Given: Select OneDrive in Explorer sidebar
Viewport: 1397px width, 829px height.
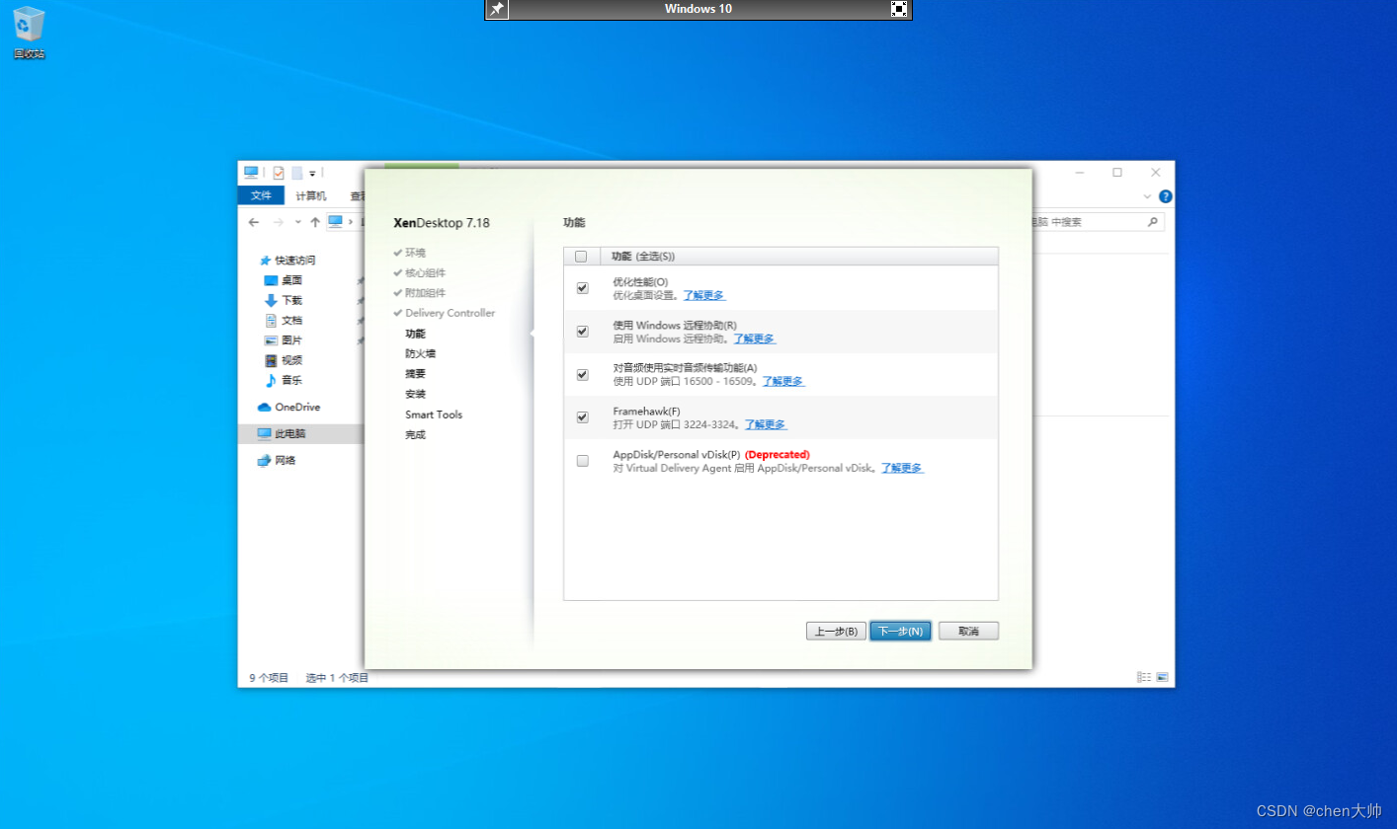Looking at the screenshot, I should [x=288, y=407].
